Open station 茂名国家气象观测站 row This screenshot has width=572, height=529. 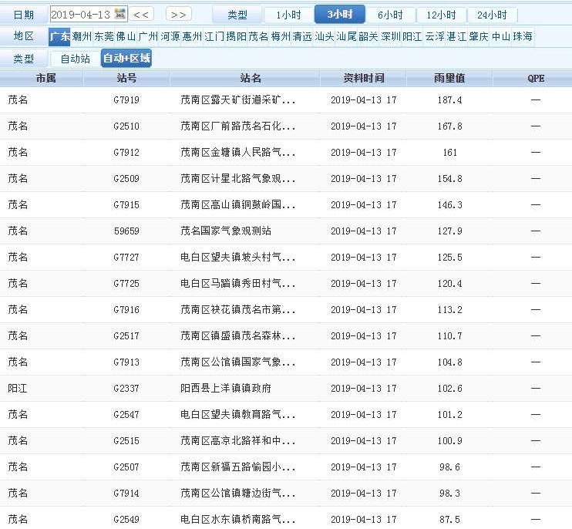(x=225, y=231)
